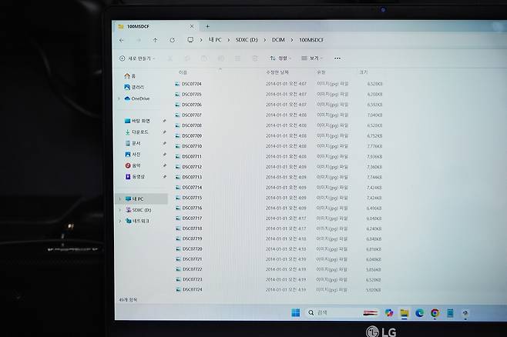Click DCIM in the address breadcrumb
The image size is (507, 337).
(278, 40)
